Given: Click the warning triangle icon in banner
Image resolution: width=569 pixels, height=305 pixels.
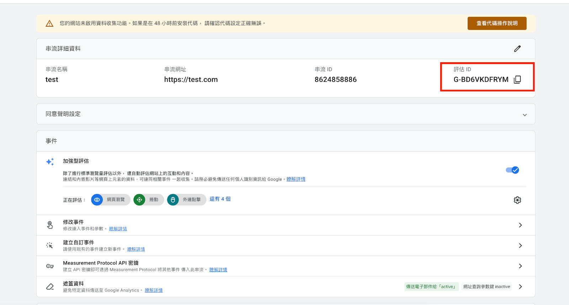Looking at the screenshot, I should pyautogui.click(x=49, y=23).
